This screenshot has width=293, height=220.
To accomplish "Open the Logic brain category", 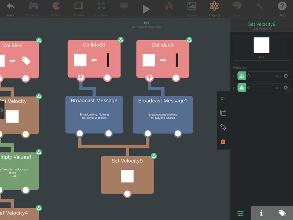I will 237,9.
